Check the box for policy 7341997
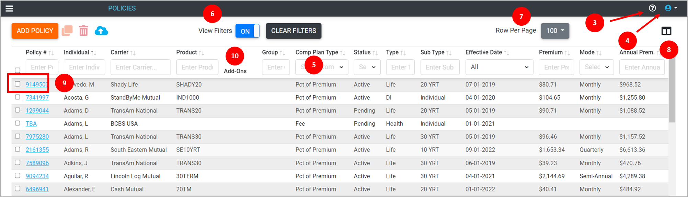Viewport: 688px width, 197px height. pos(18,97)
